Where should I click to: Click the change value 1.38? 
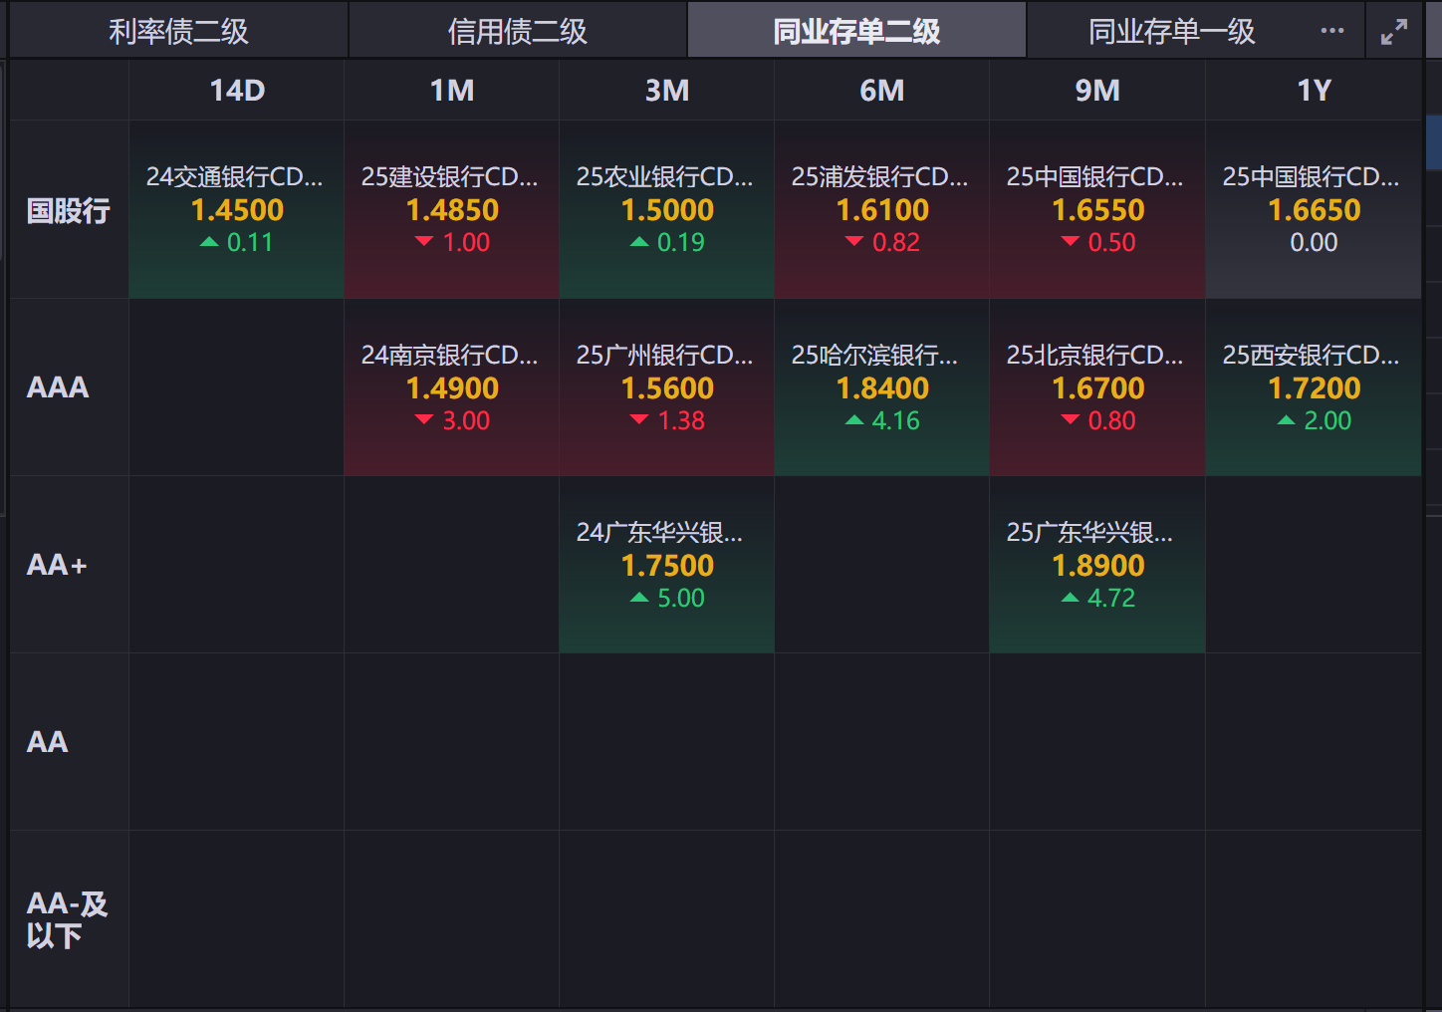(x=681, y=420)
